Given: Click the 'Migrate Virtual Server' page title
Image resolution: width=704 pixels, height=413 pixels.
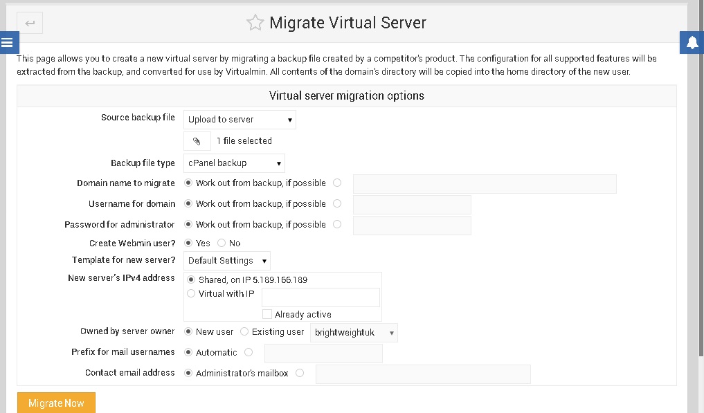Looking at the screenshot, I should (x=348, y=22).
